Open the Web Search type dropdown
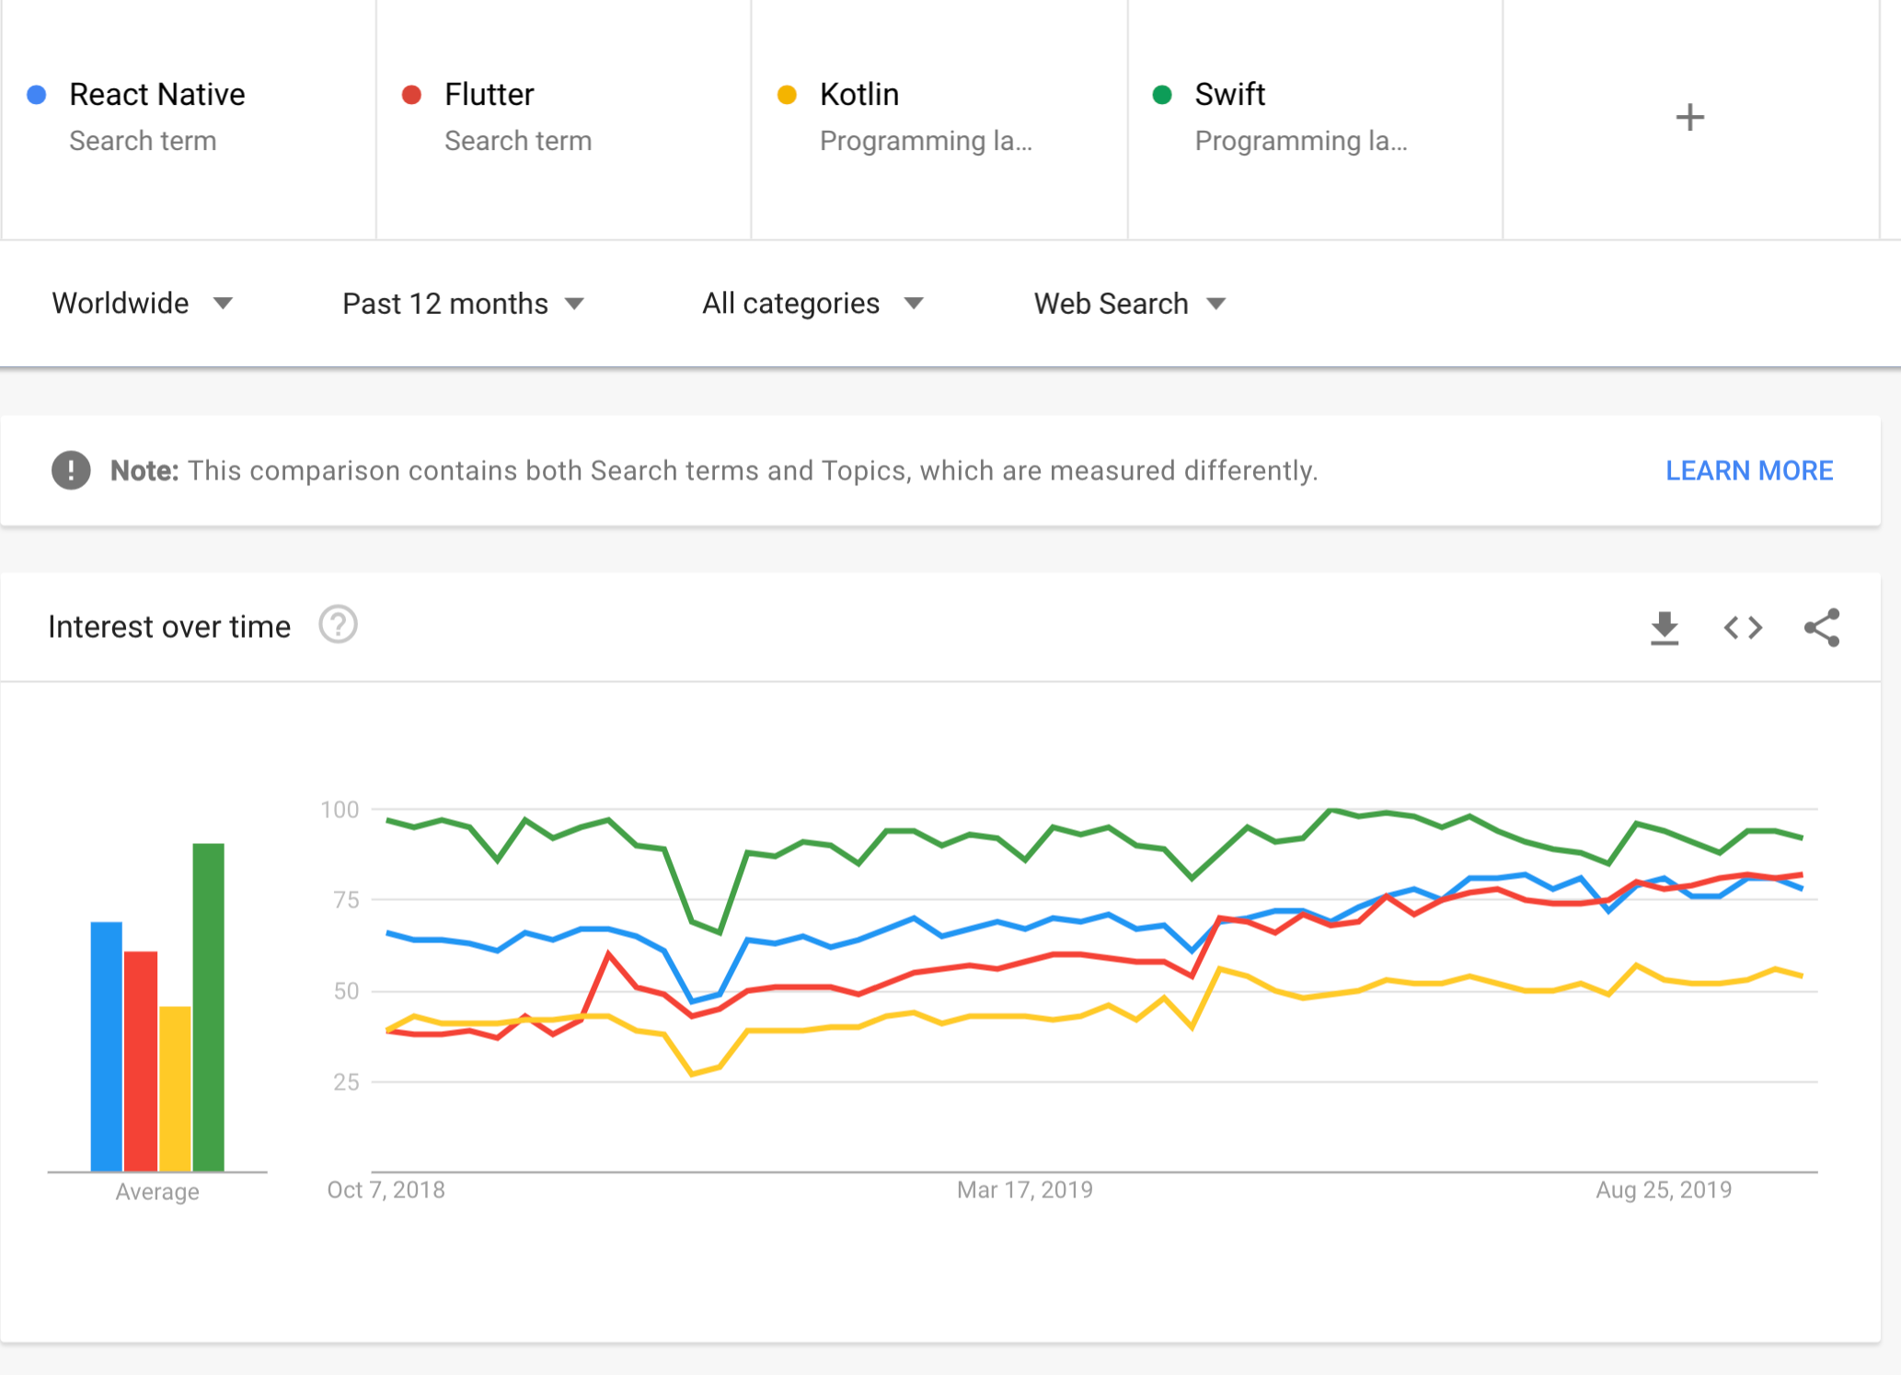This screenshot has width=1901, height=1375. point(1130,304)
